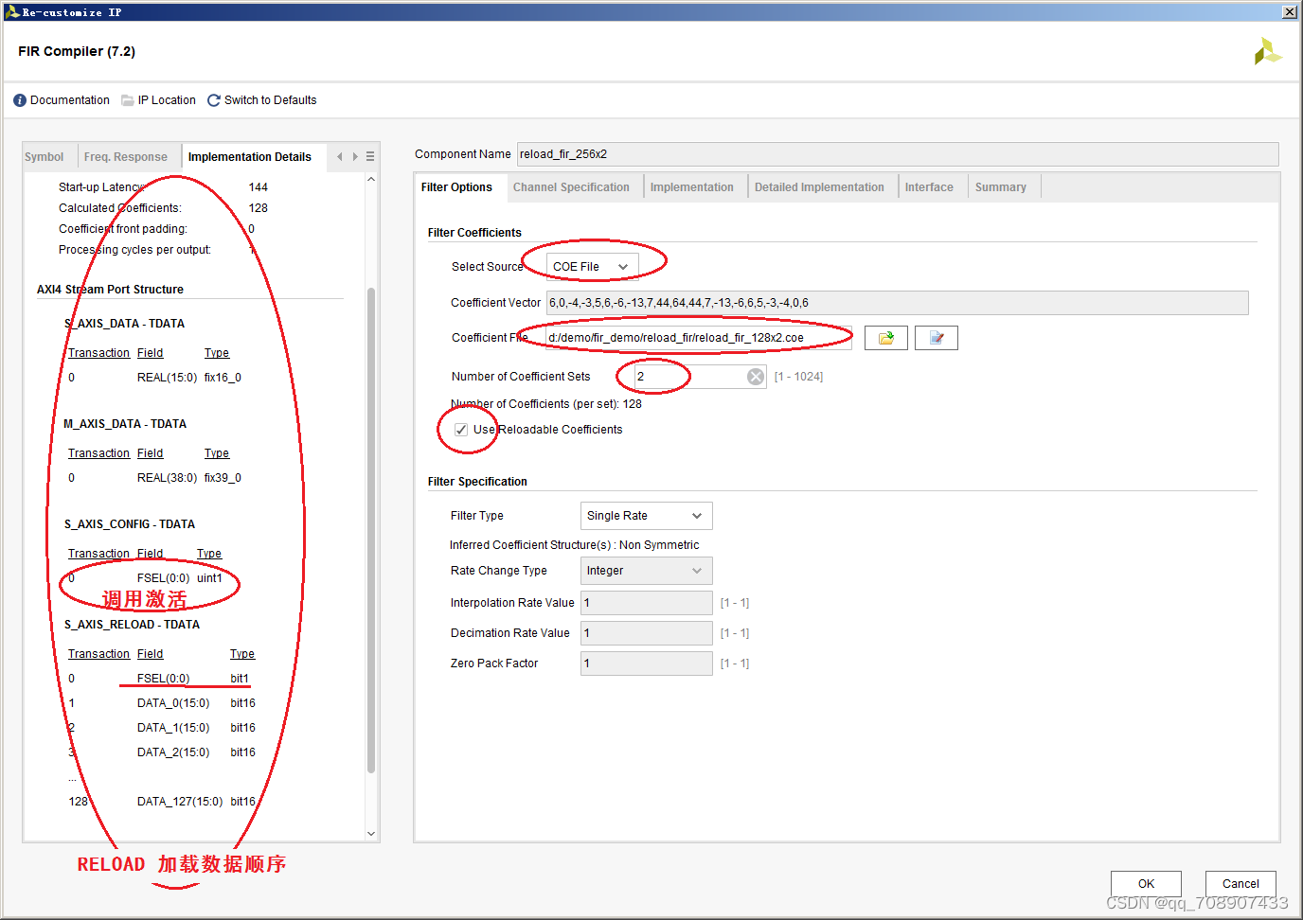
Task: Click the REAL(38:0) field entry
Action: [x=168, y=478]
